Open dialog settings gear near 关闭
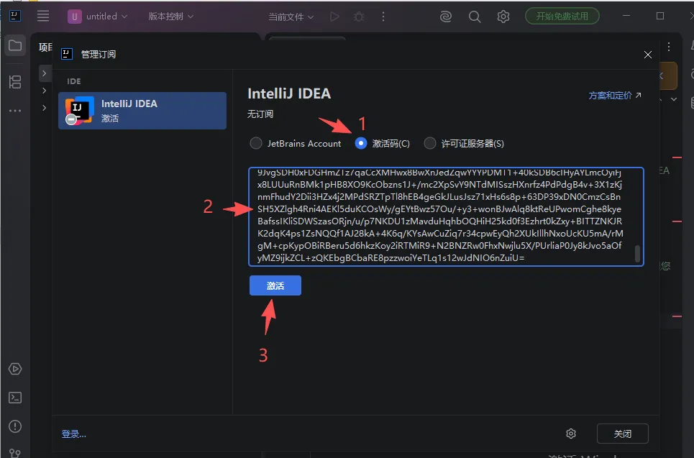The width and height of the screenshot is (694, 458). (571, 434)
